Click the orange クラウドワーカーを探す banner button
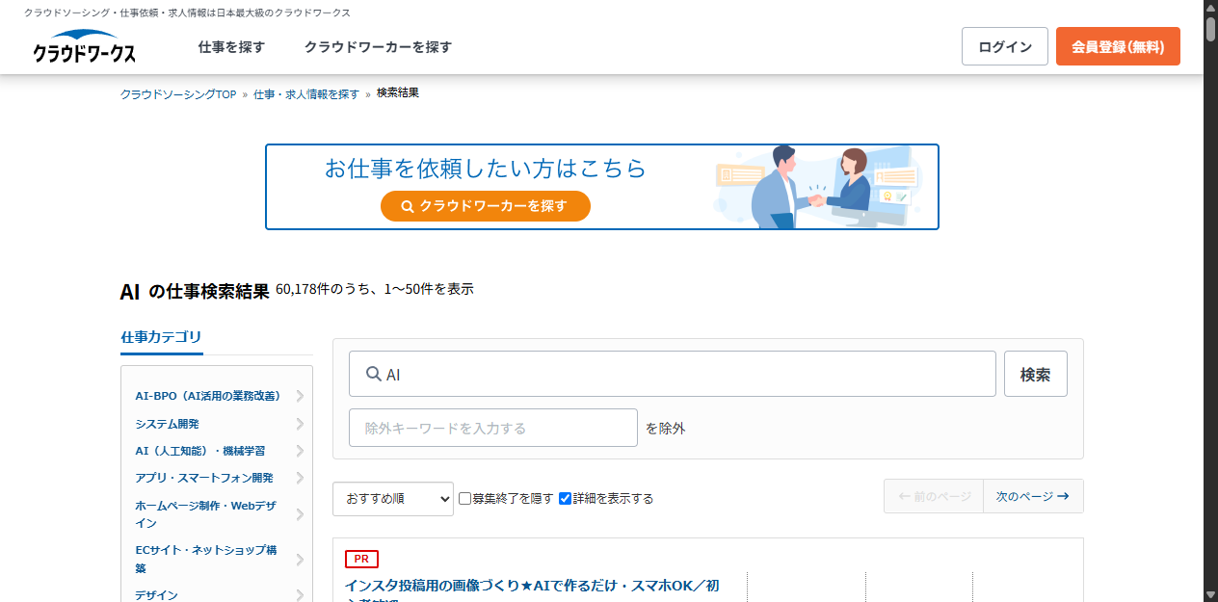 pyautogui.click(x=486, y=206)
